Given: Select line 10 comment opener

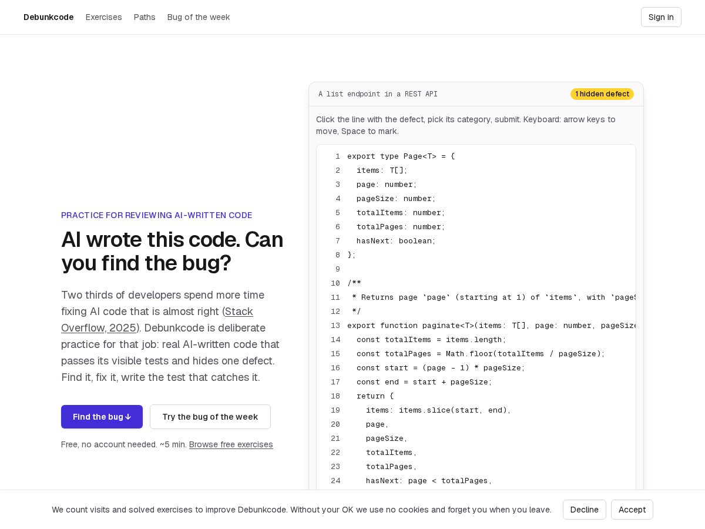Looking at the screenshot, I should pyautogui.click(x=476, y=283).
